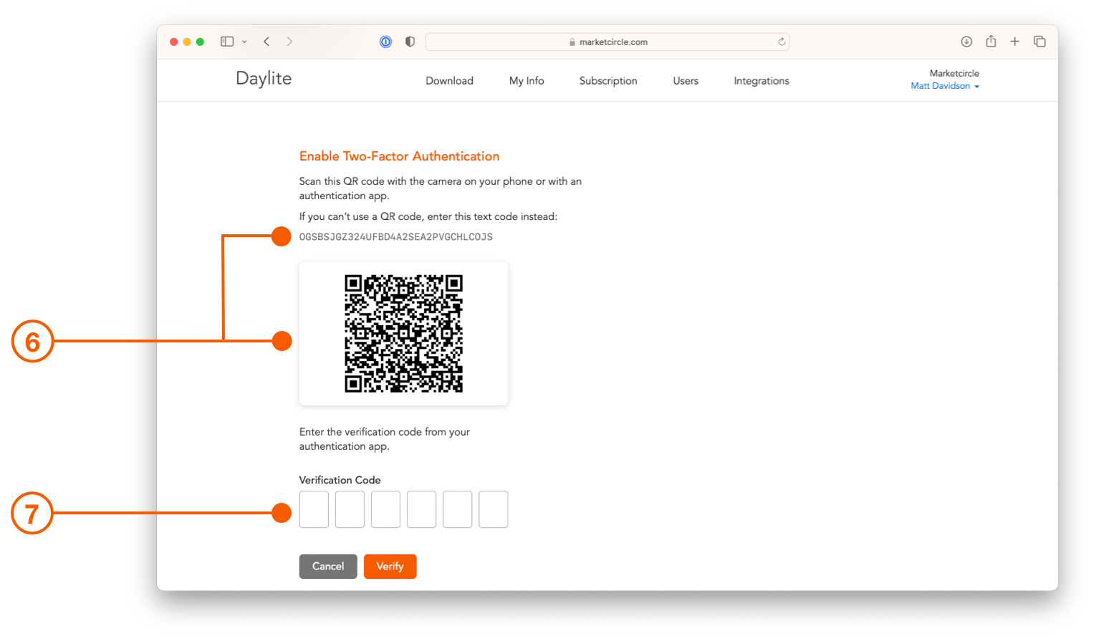Click the QR code image

pyautogui.click(x=403, y=333)
